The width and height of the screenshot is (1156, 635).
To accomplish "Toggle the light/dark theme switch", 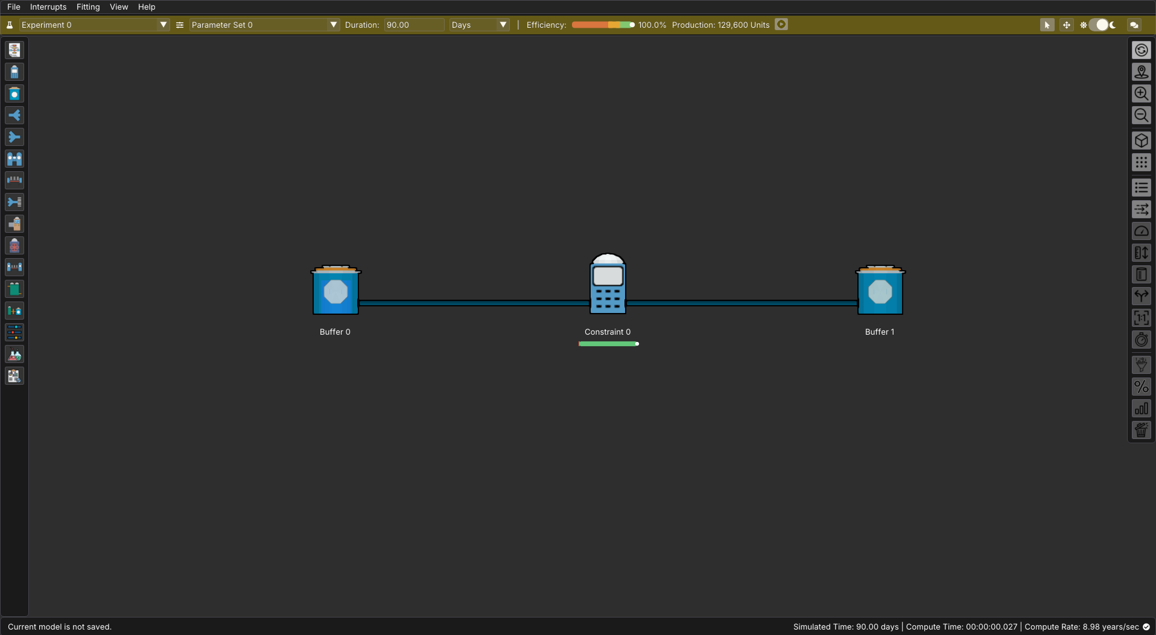I will point(1102,25).
